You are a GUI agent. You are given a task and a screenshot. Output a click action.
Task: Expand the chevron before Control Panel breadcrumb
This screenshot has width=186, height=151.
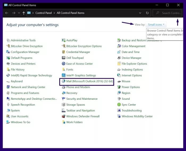pyautogui.click(x=33, y=13)
